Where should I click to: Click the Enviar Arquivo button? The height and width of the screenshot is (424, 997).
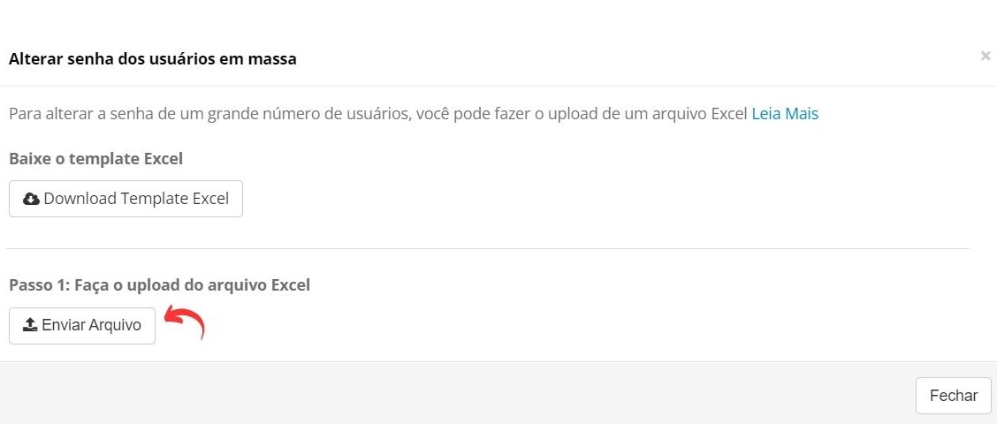[x=82, y=326]
